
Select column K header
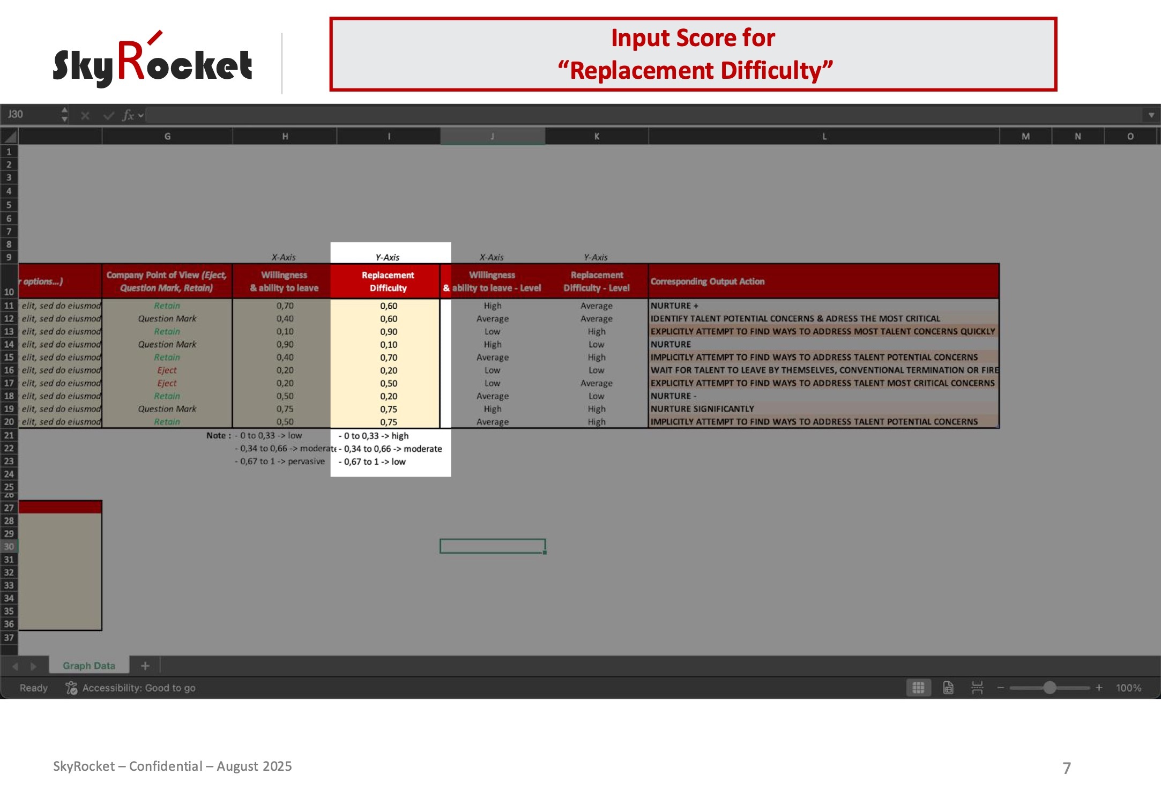pyautogui.click(x=597, y=136)
